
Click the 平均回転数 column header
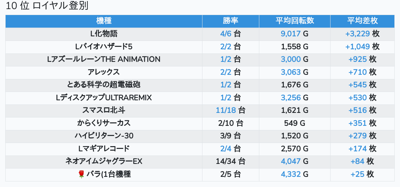[x=294, y=21]
